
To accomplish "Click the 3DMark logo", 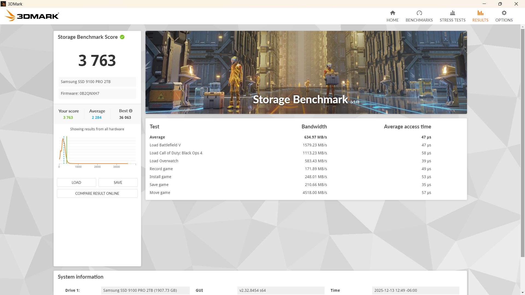I will click(x=32, y=16).
